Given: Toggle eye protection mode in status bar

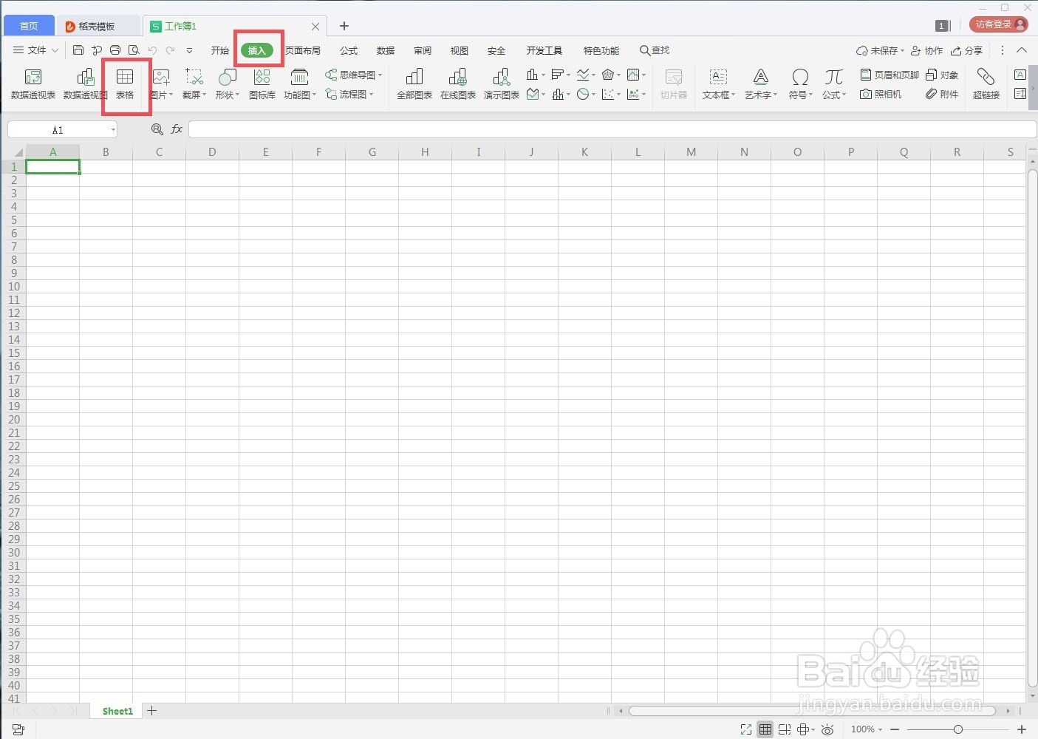Looking at the screenshot, I should [827, 729].
